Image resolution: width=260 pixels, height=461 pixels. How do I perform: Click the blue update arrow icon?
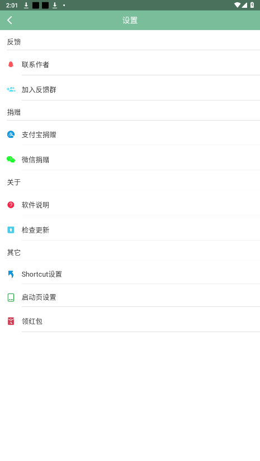pos(11,230)
